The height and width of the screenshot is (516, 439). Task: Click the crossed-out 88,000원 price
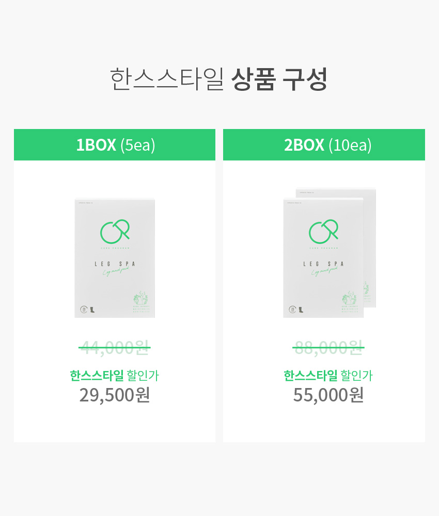click(x=328, y=347)
